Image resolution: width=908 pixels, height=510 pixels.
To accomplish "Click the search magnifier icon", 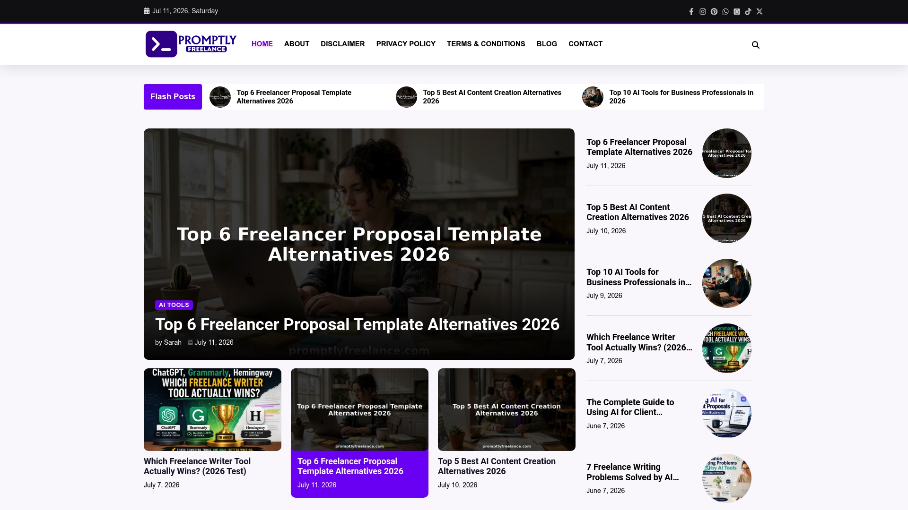I will pos(756,45).
